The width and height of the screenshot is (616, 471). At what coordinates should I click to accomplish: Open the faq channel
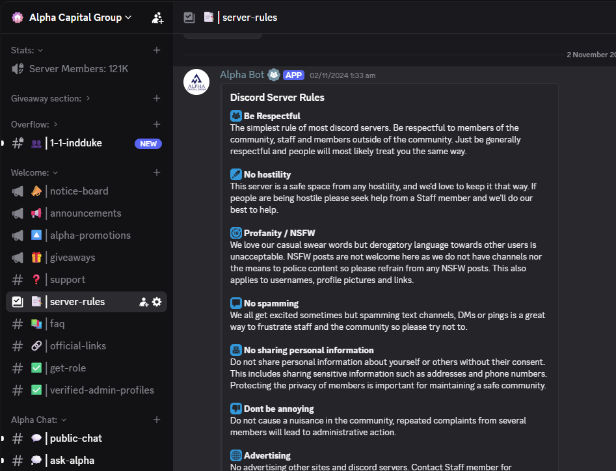click(x=87, y=324)
